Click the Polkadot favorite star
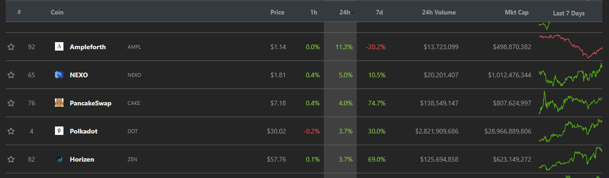This screenshot has height=178, width=609. pyautogui.click(x=11, y=131)
